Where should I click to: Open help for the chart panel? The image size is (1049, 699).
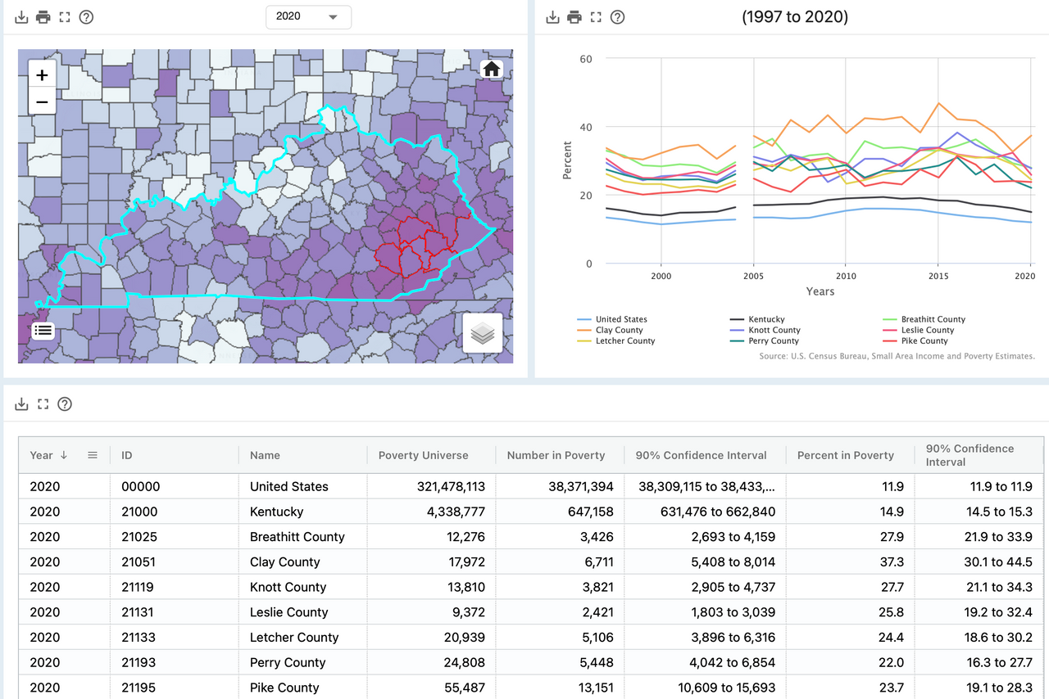(x=618, y=17)
